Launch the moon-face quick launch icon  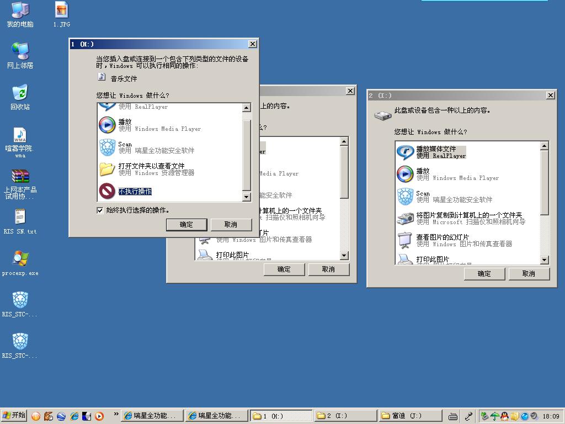coord(87,416)
